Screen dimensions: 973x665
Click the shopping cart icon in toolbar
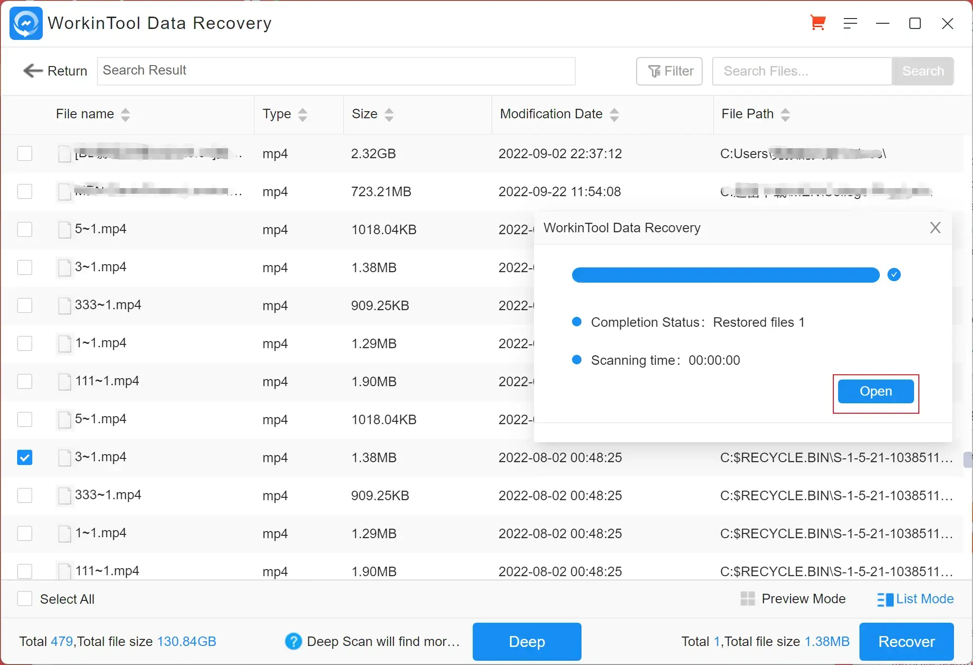tap(819, 23)
